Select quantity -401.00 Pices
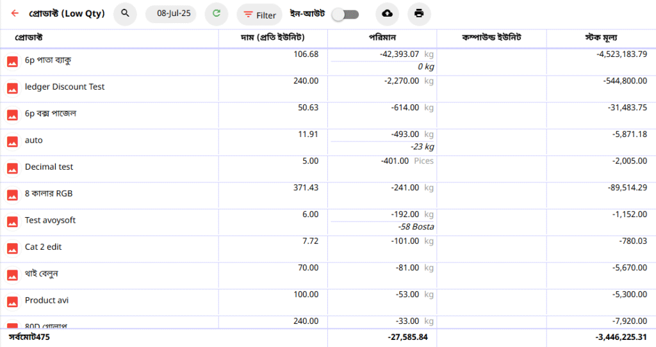656x347 pixels. pyautogui.click(x=407, y=161)
